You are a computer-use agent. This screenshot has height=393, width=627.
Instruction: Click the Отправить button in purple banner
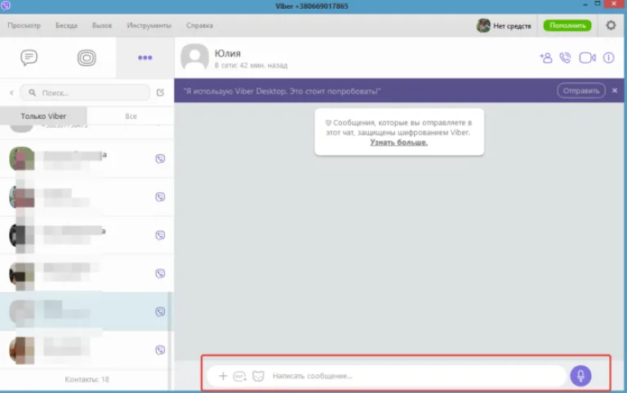point(581,91)
